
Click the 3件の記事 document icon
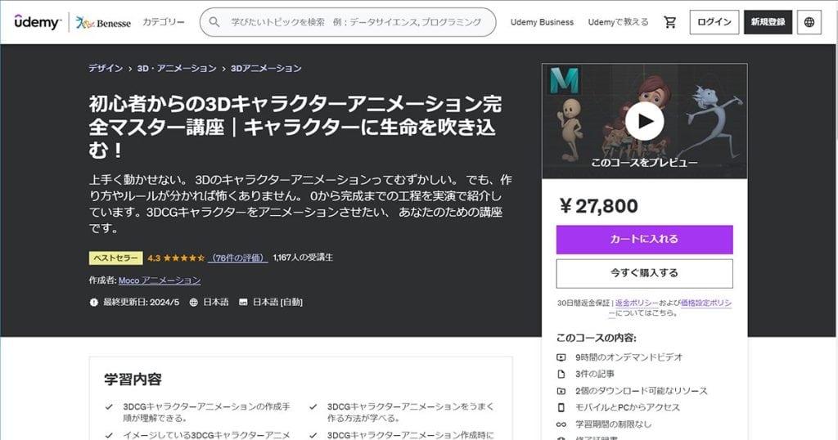561,375
